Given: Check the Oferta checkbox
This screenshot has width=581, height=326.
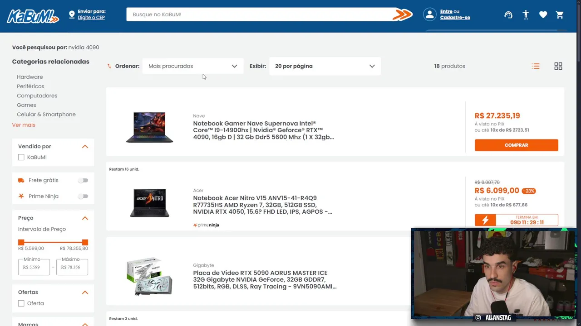Looking at the screenshot, I should click(21, 303).
